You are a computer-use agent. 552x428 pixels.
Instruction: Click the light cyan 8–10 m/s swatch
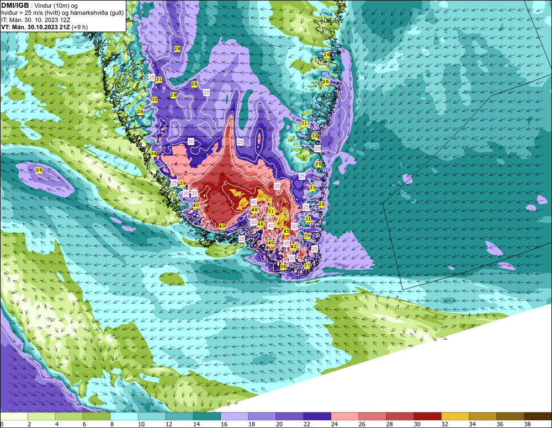pos(124,416)
